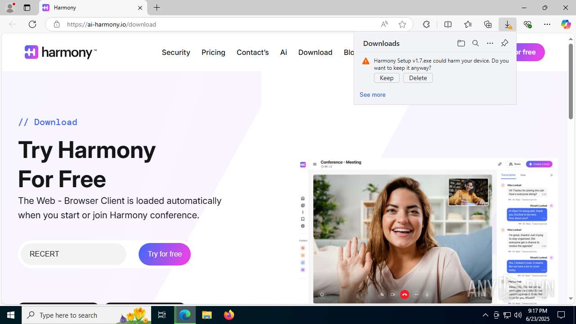
Task: Add page to favorites star icon
Action: 402,24
